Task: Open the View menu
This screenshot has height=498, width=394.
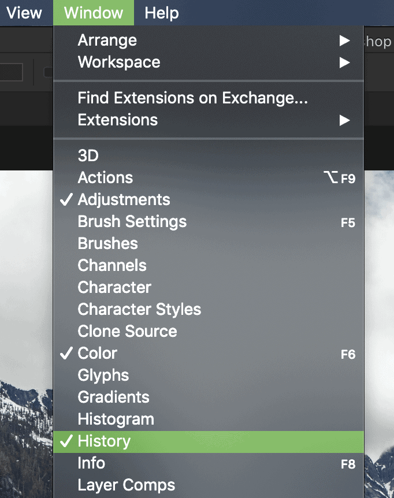Action: (x=24, y=13)
